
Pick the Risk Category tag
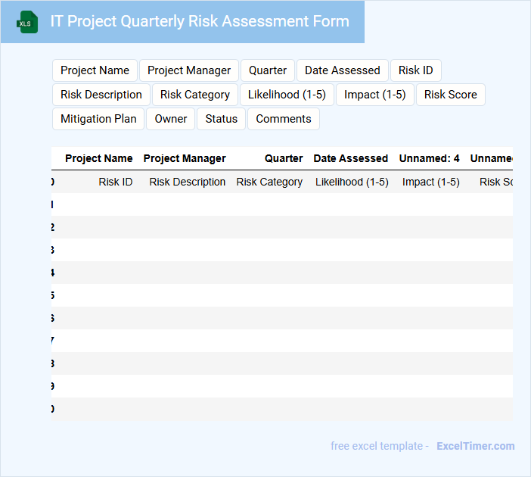(195, 95)
